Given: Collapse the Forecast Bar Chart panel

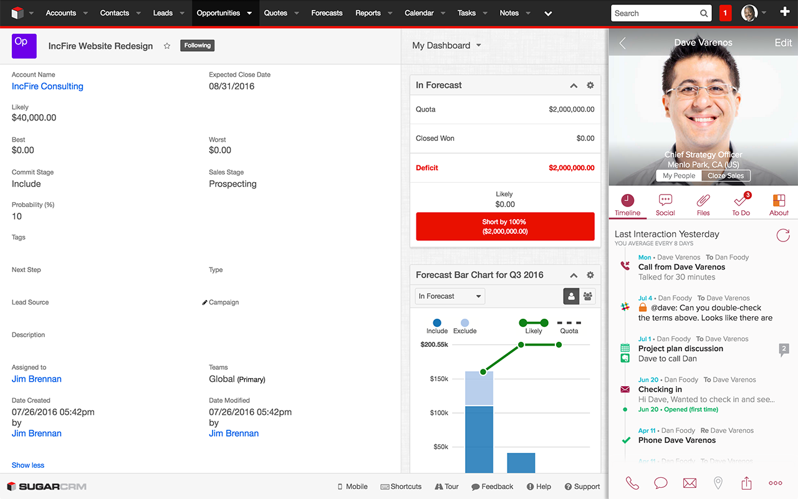Looking at the screenshot, I should coord(573,274).
